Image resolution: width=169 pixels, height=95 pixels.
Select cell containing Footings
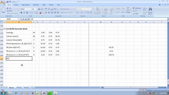coord(19,32)
